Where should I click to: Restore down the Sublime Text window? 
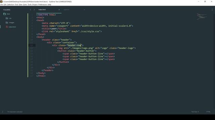click(x=205, y=2)
